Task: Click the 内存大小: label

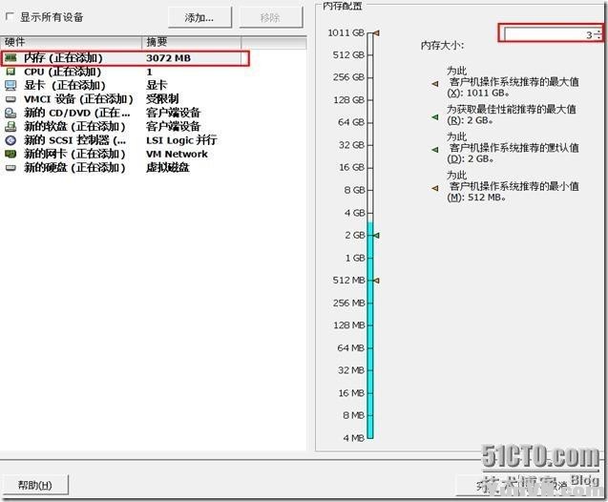Action: (x=443, y=46)
